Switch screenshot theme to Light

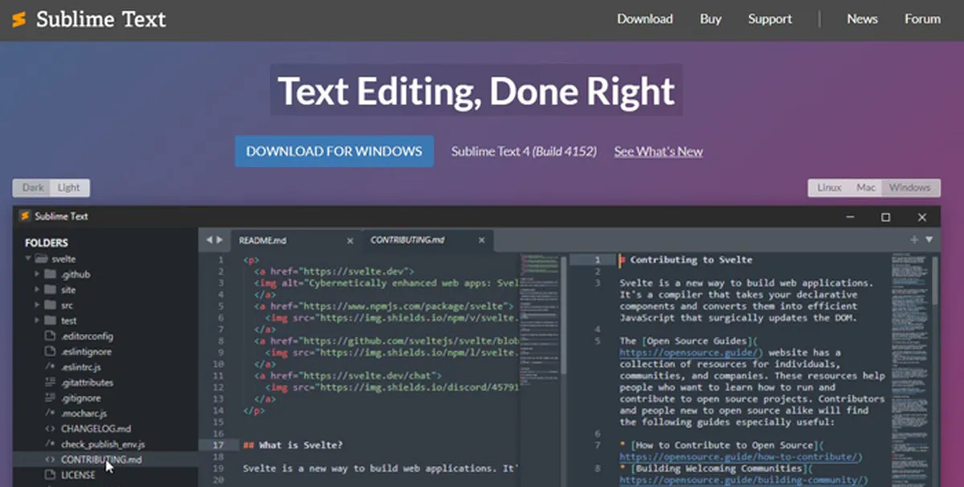click(69, 188)
